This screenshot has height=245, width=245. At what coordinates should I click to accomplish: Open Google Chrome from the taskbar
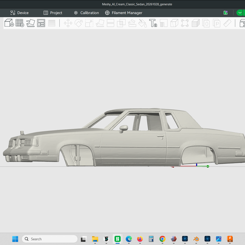pyautogui.click(x=162, y=239)
